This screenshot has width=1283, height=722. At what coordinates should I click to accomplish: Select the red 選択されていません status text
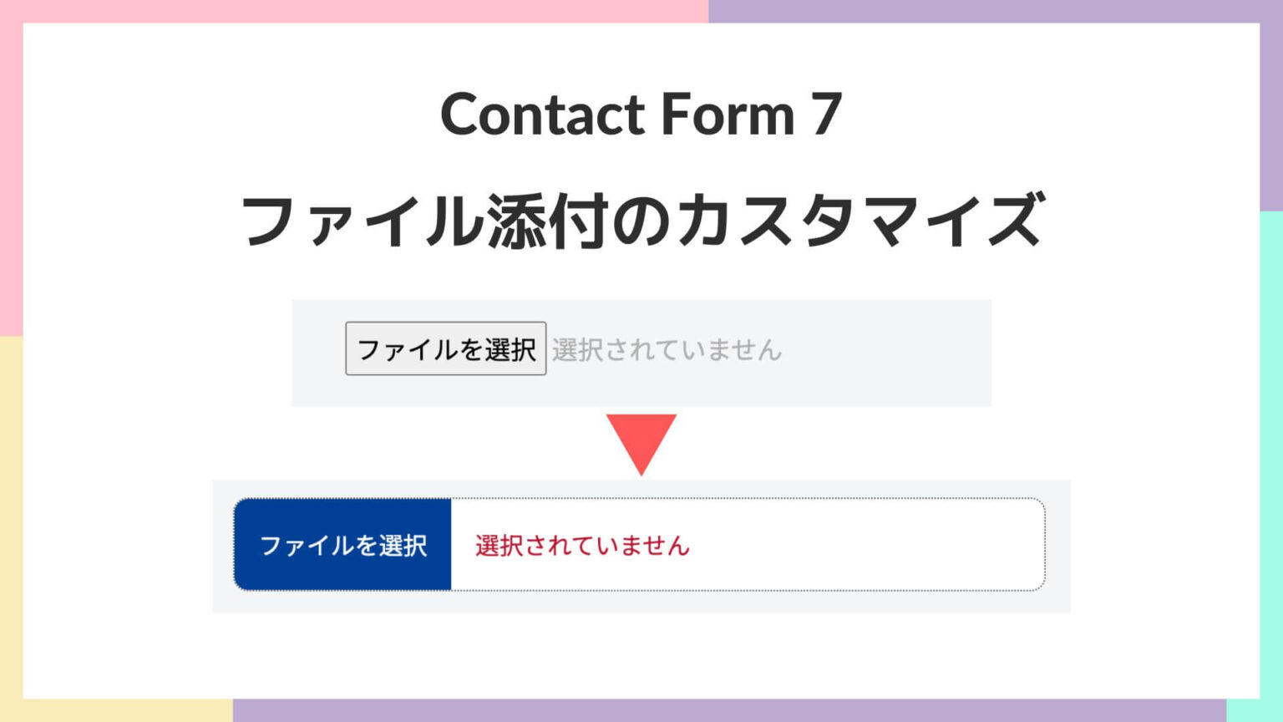(582, 546)
